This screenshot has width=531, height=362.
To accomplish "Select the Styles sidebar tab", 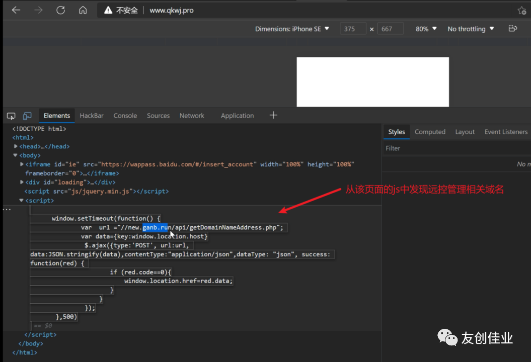I will 397,132.
